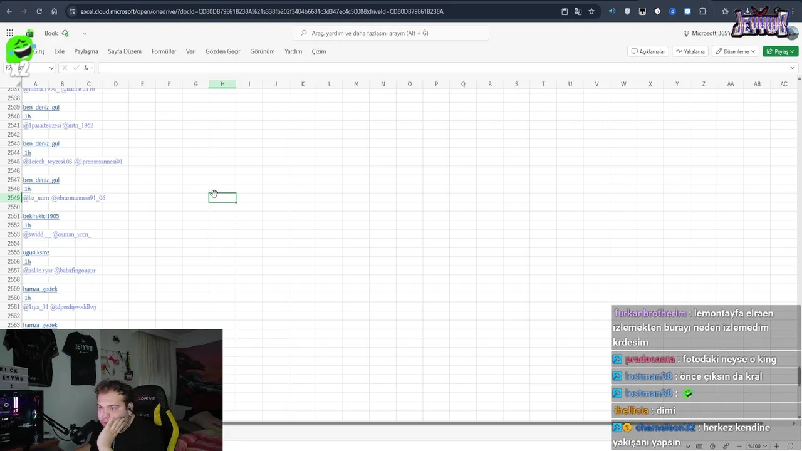Click the keyboard icon in the status bar
Image resolution: width=802 pixels, height=451 pixels.
pyautogui.click(x=699, y=446)
